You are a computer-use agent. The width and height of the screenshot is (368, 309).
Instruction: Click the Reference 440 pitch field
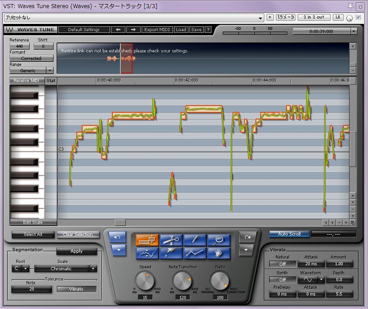coord(20,46)
